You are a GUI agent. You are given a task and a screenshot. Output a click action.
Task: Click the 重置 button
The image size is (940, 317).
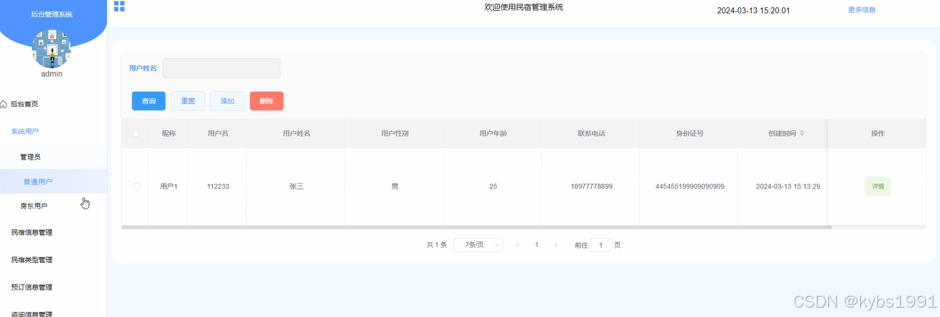coord(188,101)
